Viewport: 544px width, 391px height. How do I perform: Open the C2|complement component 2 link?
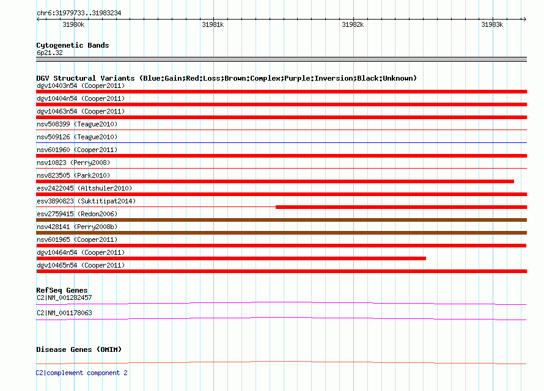[81, 373]
